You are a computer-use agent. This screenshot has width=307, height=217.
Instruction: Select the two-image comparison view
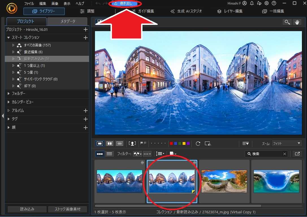[109, 143]
